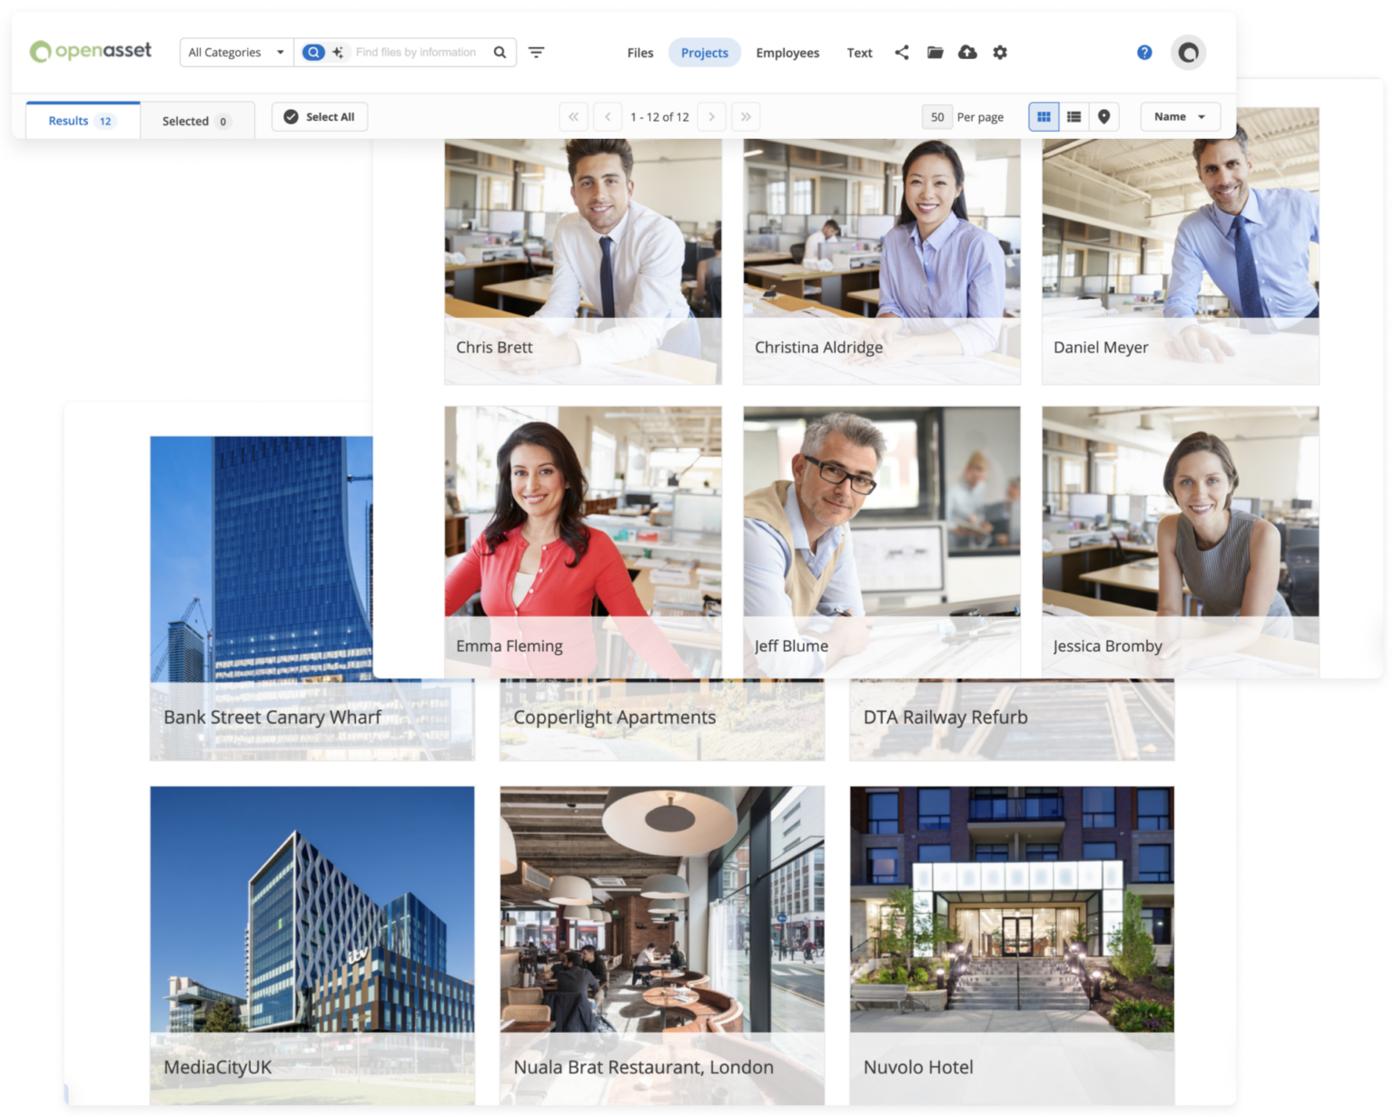Expand the 50 Per page field
Viewport: 1395px width, 1117px height.
[937, 116]
